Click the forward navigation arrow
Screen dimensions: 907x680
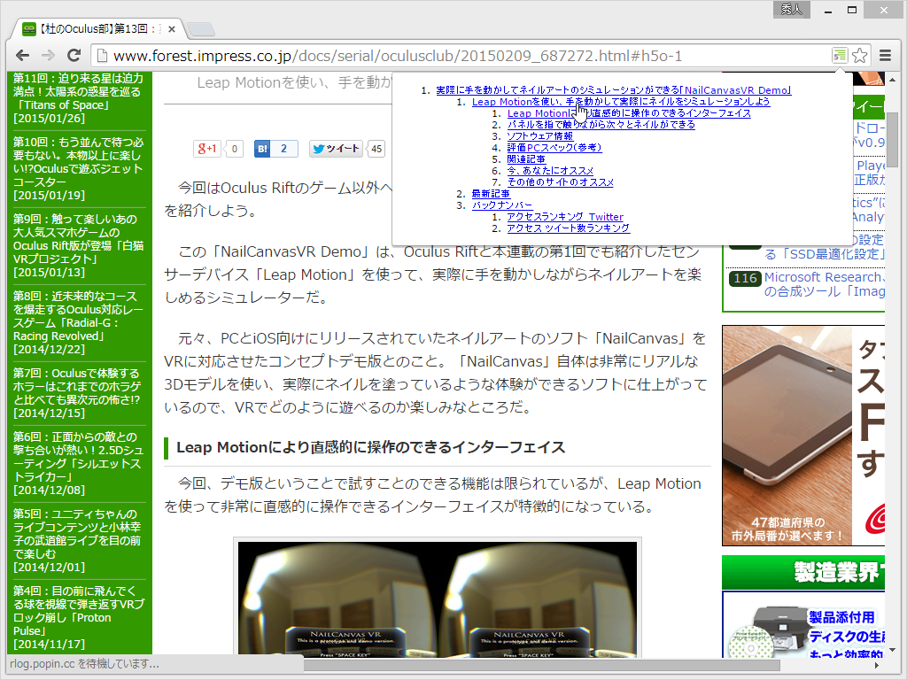click(x=48, y=54)
